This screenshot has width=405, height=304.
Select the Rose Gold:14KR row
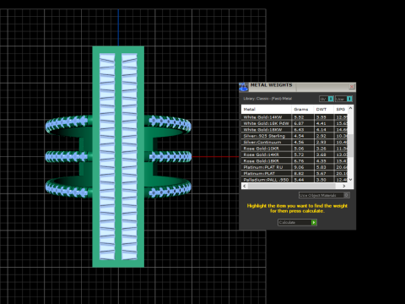tap(294, 155)
